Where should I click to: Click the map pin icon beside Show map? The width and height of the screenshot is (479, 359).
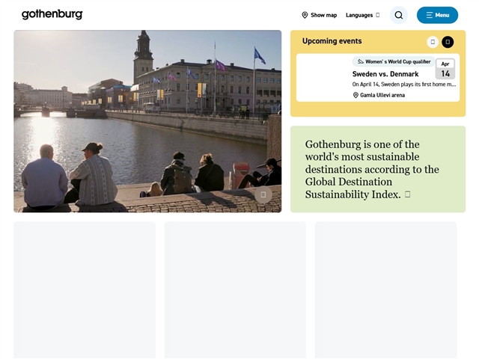pyautogui.click(x=305, y=15)
